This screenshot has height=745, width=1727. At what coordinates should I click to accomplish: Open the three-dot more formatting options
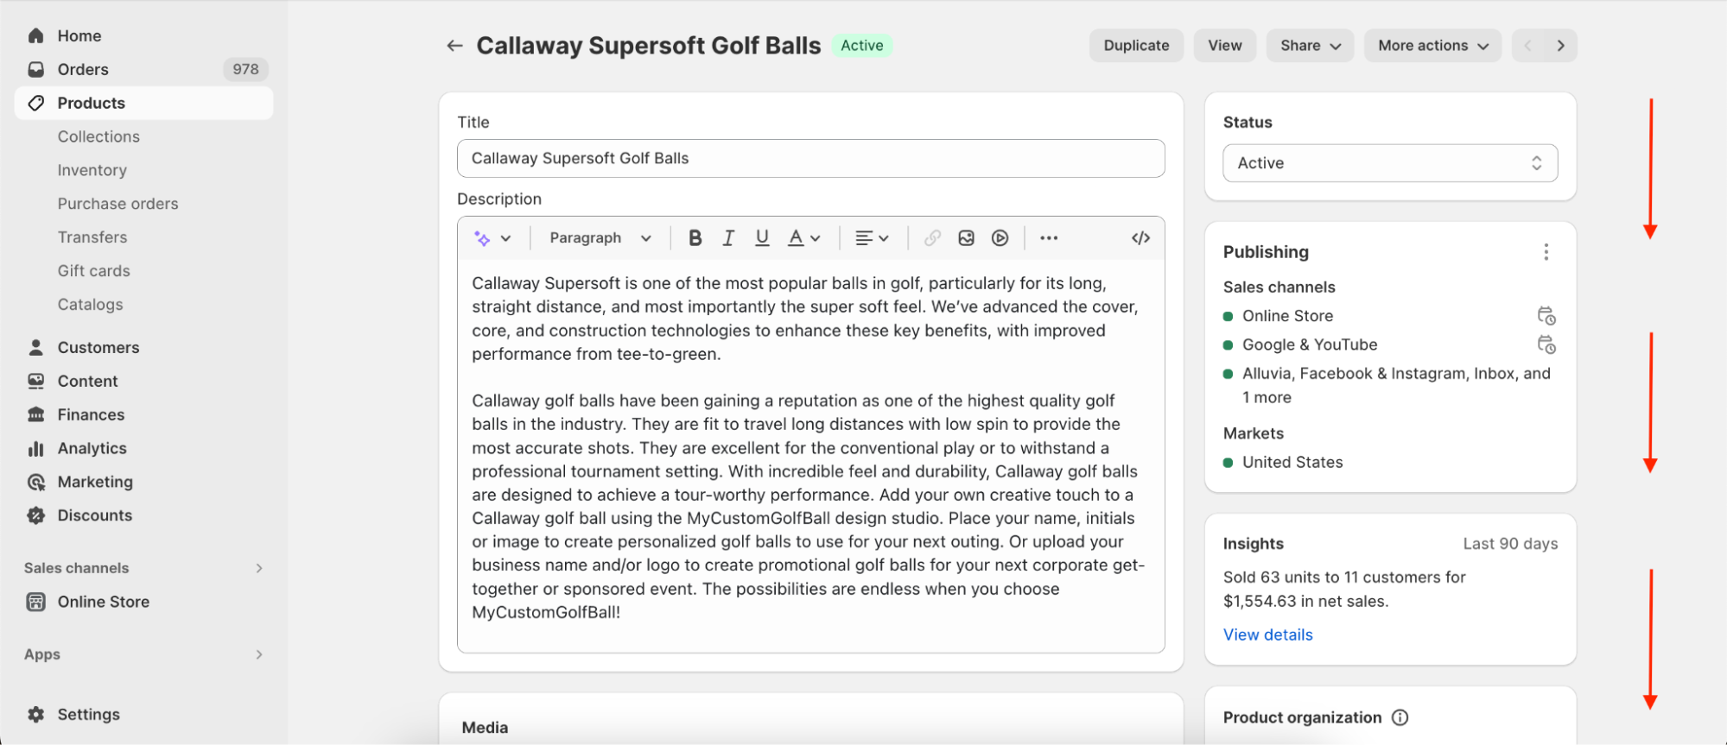(x=1049, y=238)
